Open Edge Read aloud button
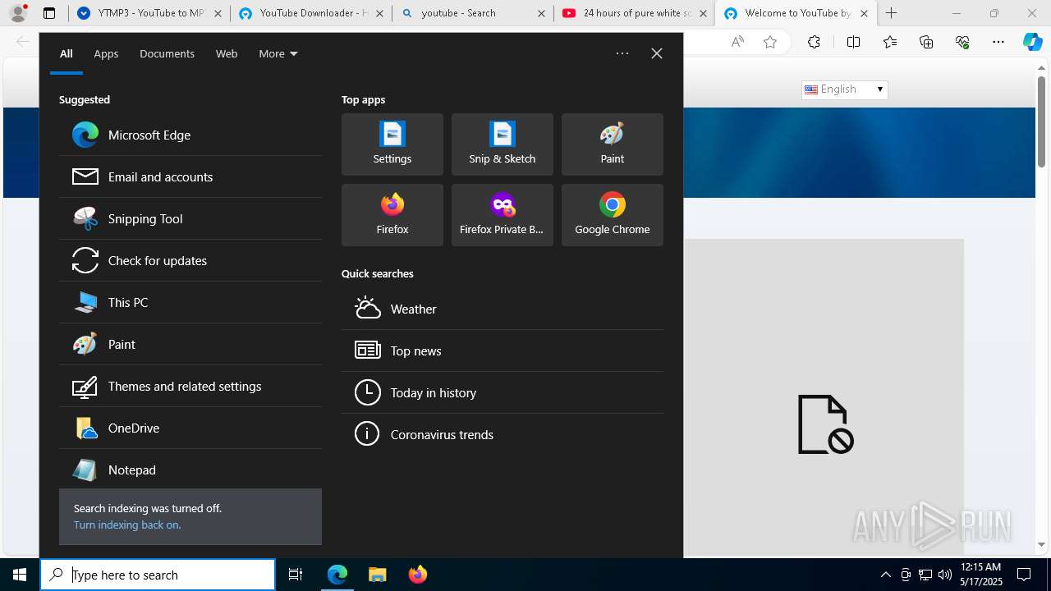 737,42
